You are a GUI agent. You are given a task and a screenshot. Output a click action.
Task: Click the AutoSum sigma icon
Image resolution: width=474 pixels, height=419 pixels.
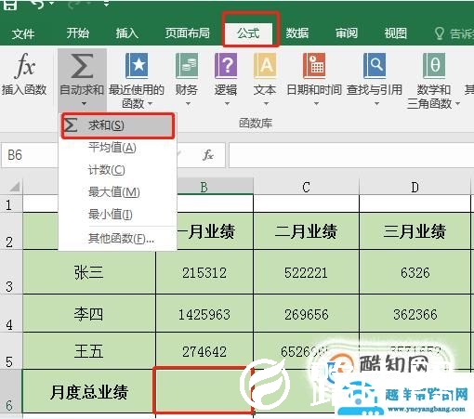(82, 65)
